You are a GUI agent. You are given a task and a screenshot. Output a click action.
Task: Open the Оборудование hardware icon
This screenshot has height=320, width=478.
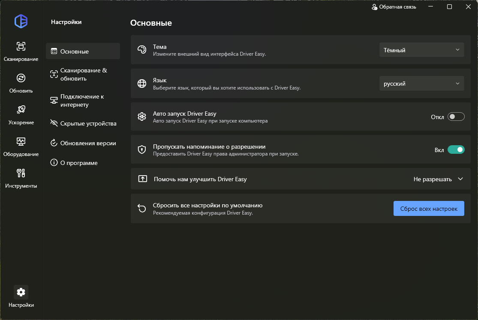21,142
